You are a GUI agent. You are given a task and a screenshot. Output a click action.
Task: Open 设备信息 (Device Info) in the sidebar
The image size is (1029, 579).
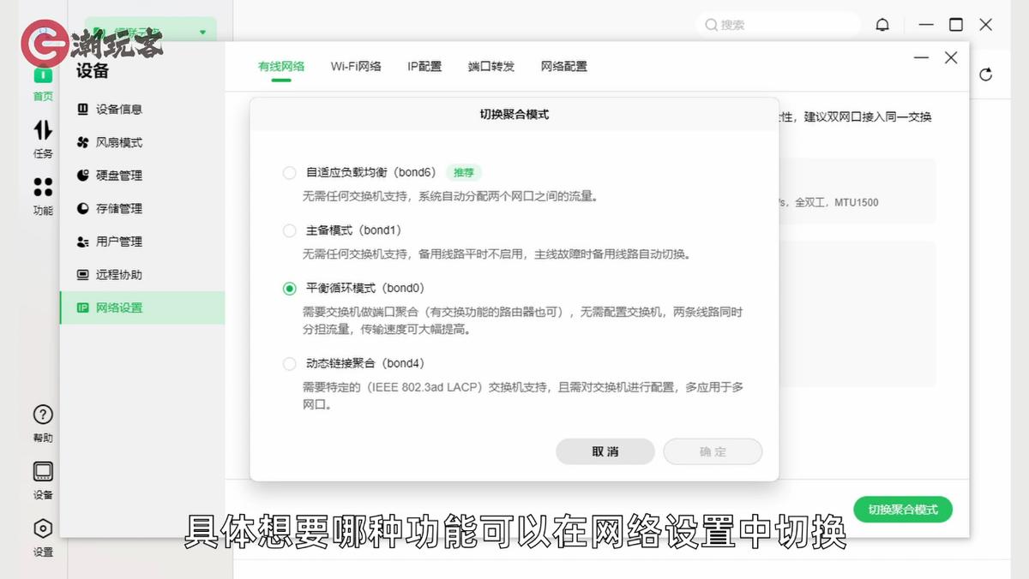(121, 109)
